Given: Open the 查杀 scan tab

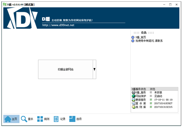Looking at the screenshot, I should coord(27,119).
